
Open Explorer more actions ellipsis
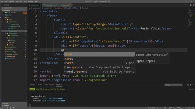click(25, 5)
